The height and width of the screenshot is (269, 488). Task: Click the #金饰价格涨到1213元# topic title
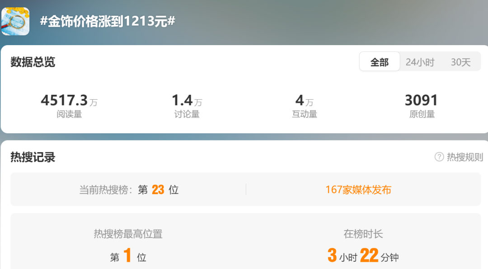coord(108,21)
